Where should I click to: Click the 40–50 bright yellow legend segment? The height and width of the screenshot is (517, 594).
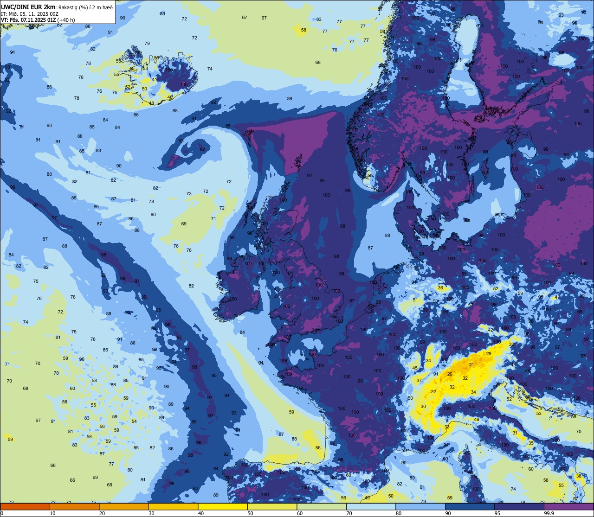point(223,506)
